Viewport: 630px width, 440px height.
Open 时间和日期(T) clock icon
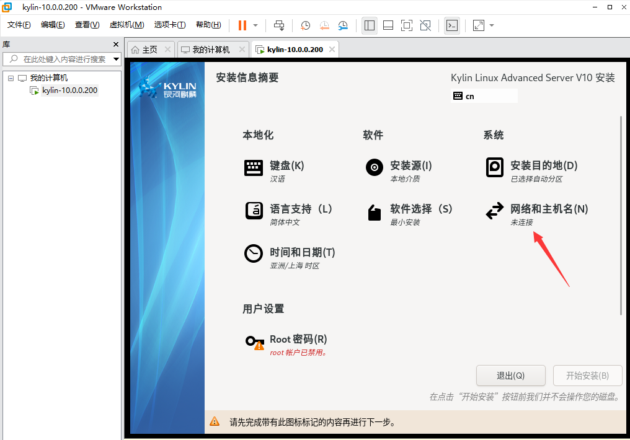pos(254,253)
